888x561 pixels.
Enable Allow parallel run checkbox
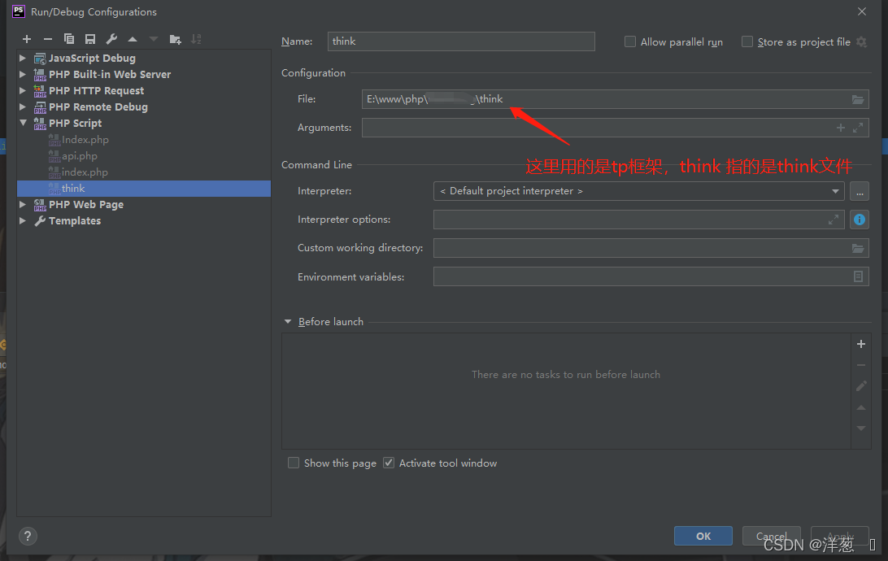pyautogui.click(x=629, y=42)
